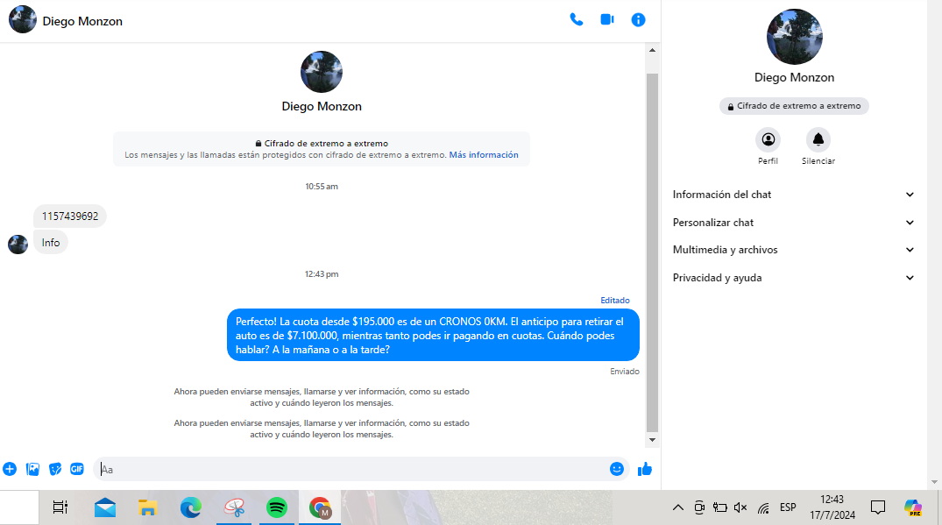The image size is (942, 525).
Task: Open File Explorer from taskbar
Action: [147, 507]
